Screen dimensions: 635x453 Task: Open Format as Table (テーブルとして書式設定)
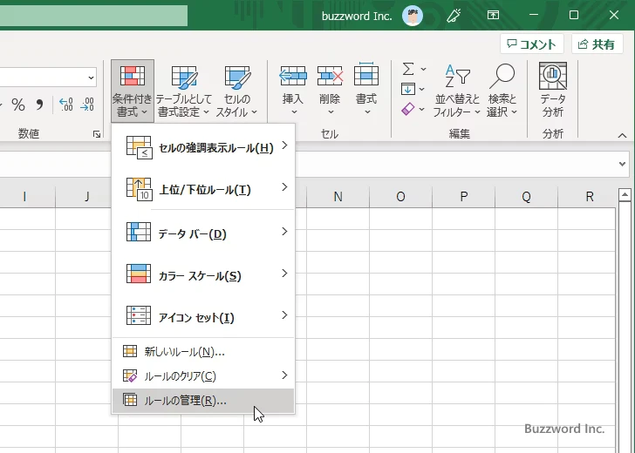coord(183,91)
